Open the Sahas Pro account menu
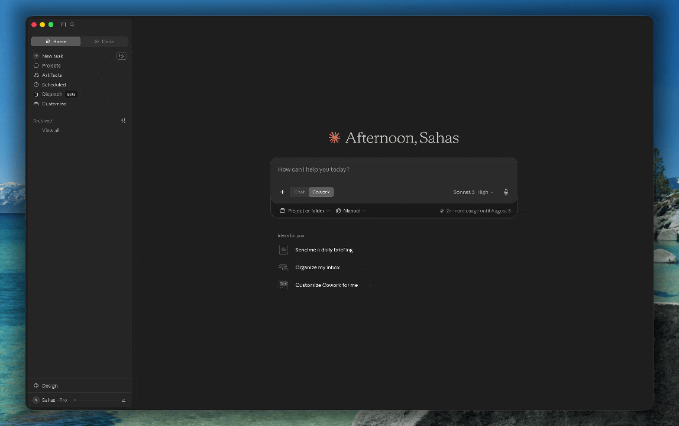679x426 pixels. click(55, 400)
